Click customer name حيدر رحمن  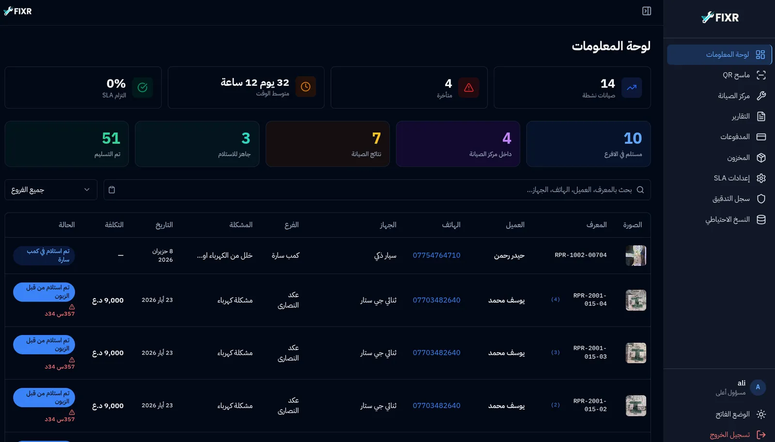509,256
